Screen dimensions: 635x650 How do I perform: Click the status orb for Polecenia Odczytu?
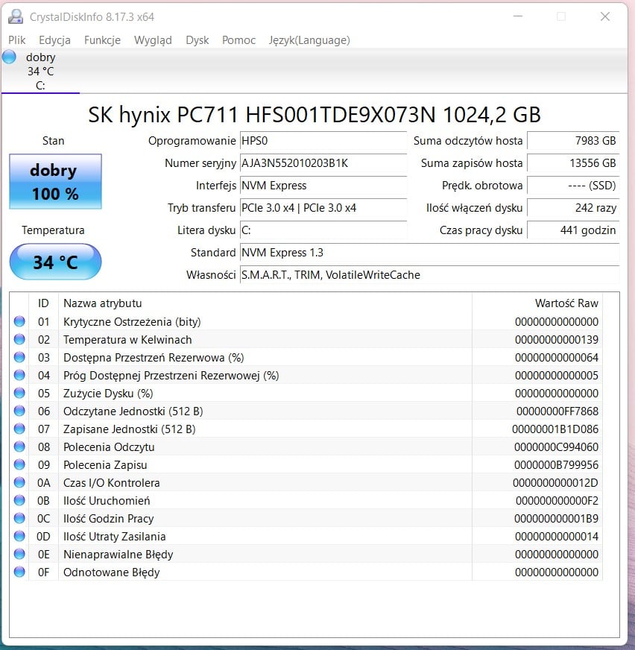[19, 447]
